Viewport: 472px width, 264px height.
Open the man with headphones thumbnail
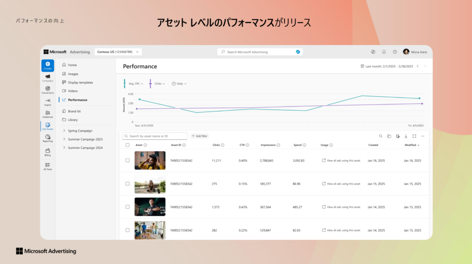[150, 160]
